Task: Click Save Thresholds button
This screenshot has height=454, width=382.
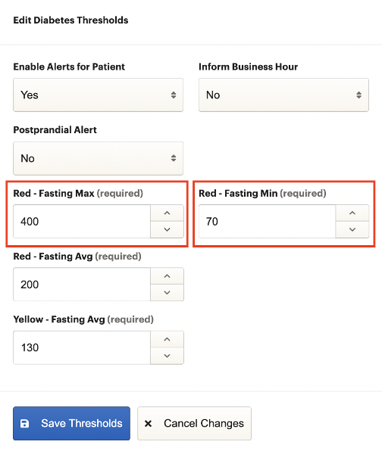Action: [x=72, y=423]
